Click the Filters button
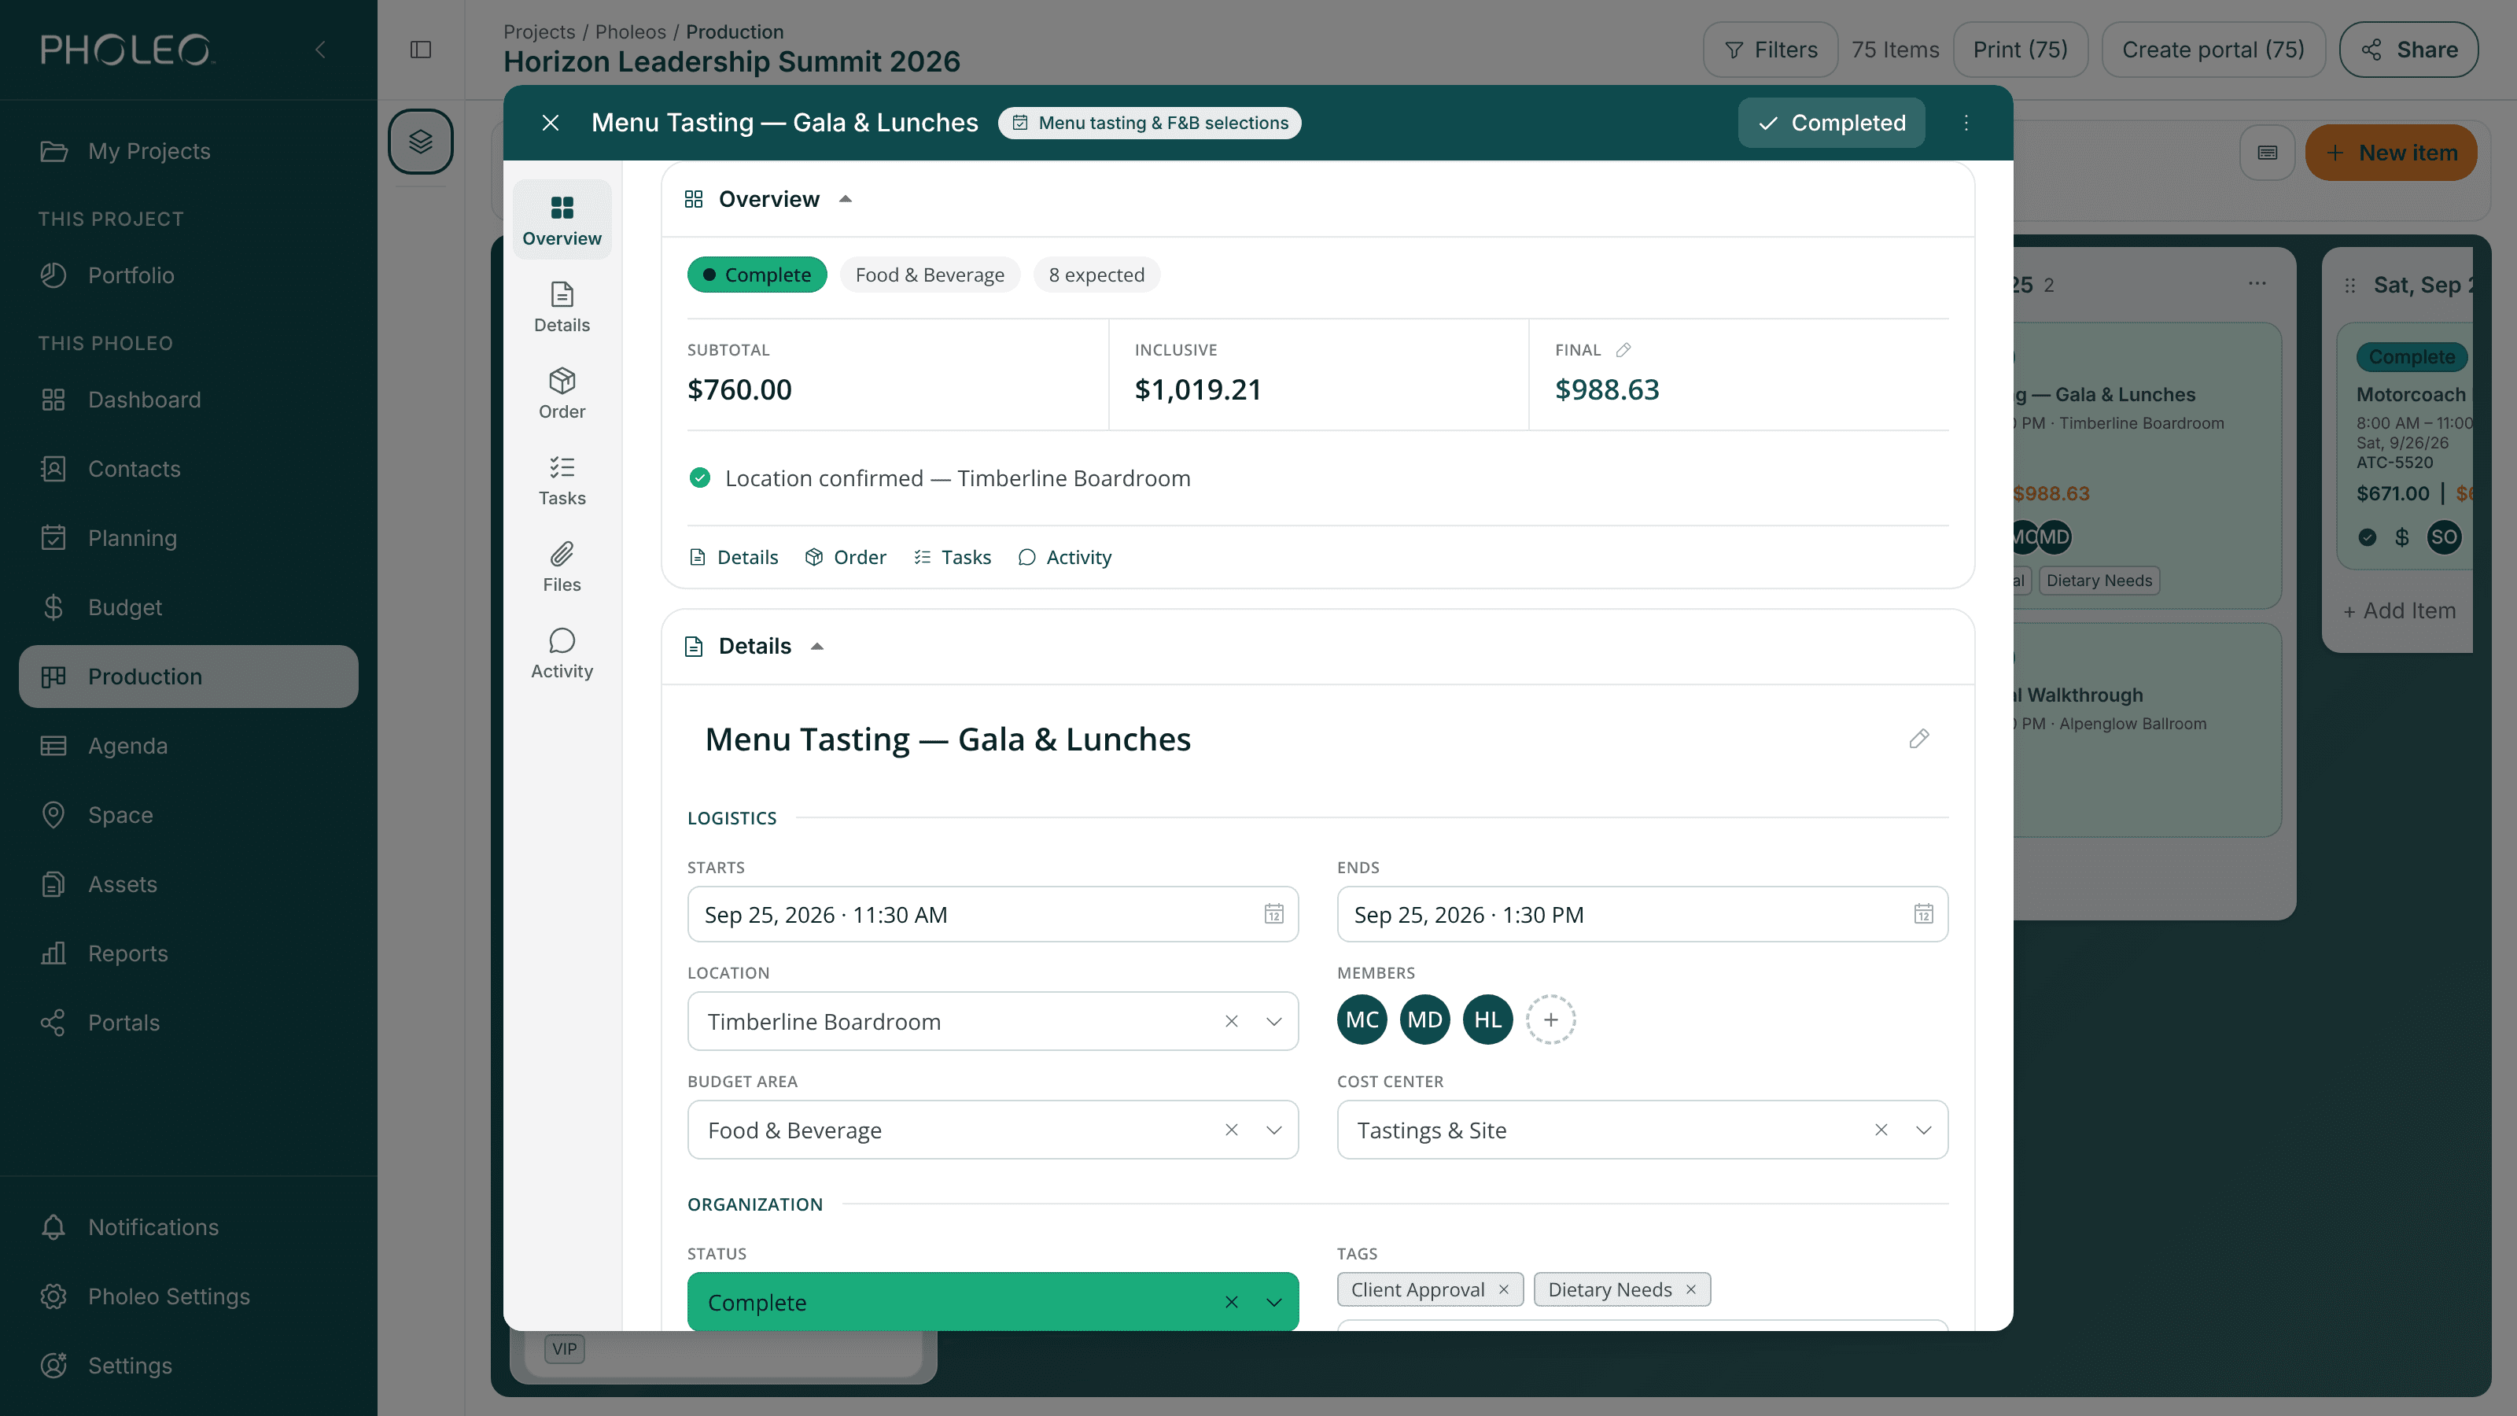 coord(1771,50)
